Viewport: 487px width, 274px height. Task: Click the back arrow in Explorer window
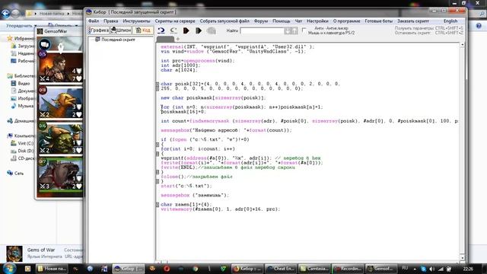click(x=5, y=14)
